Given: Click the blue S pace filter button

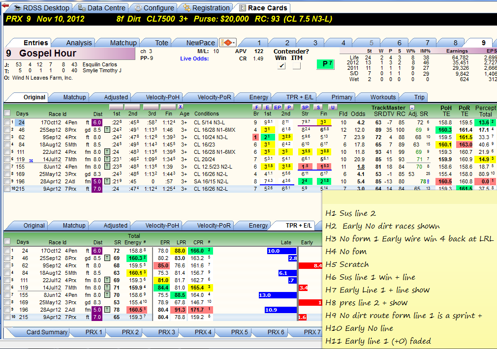Looking at the screenshot, I should coord(318,107).
